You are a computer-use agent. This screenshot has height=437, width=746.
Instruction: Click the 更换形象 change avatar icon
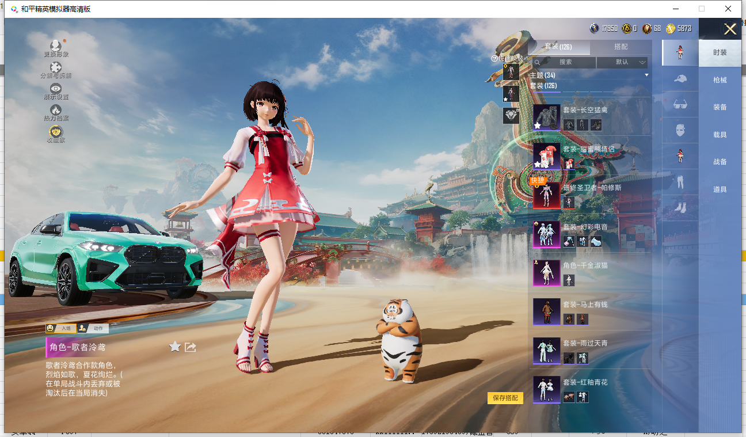(x=56, y=45)
